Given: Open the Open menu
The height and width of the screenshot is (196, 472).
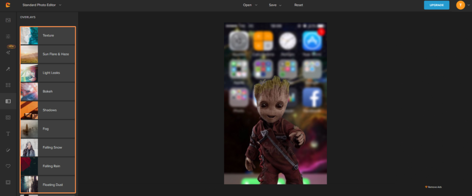Looking at the screenshot, I should pyautogui.click(x=250, y=5).
